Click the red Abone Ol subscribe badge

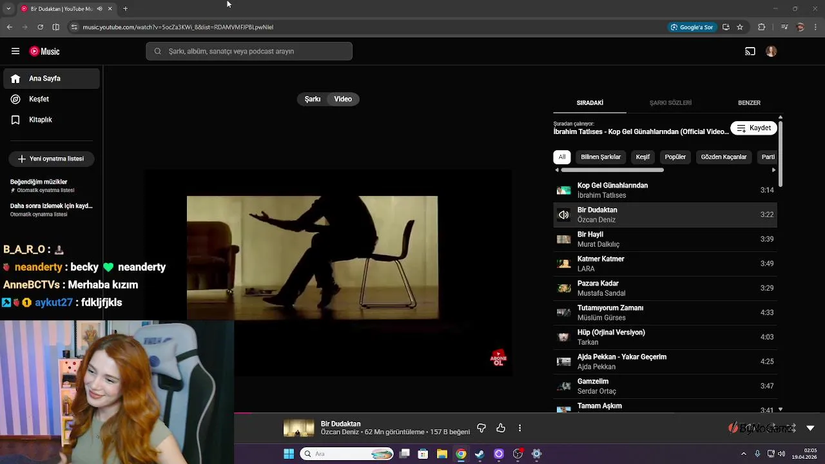pos(498,358)
